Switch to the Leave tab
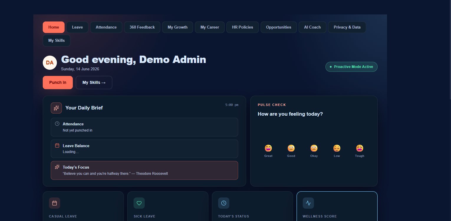The width and height of the screenshot is (451, 221). coord(77,27)
